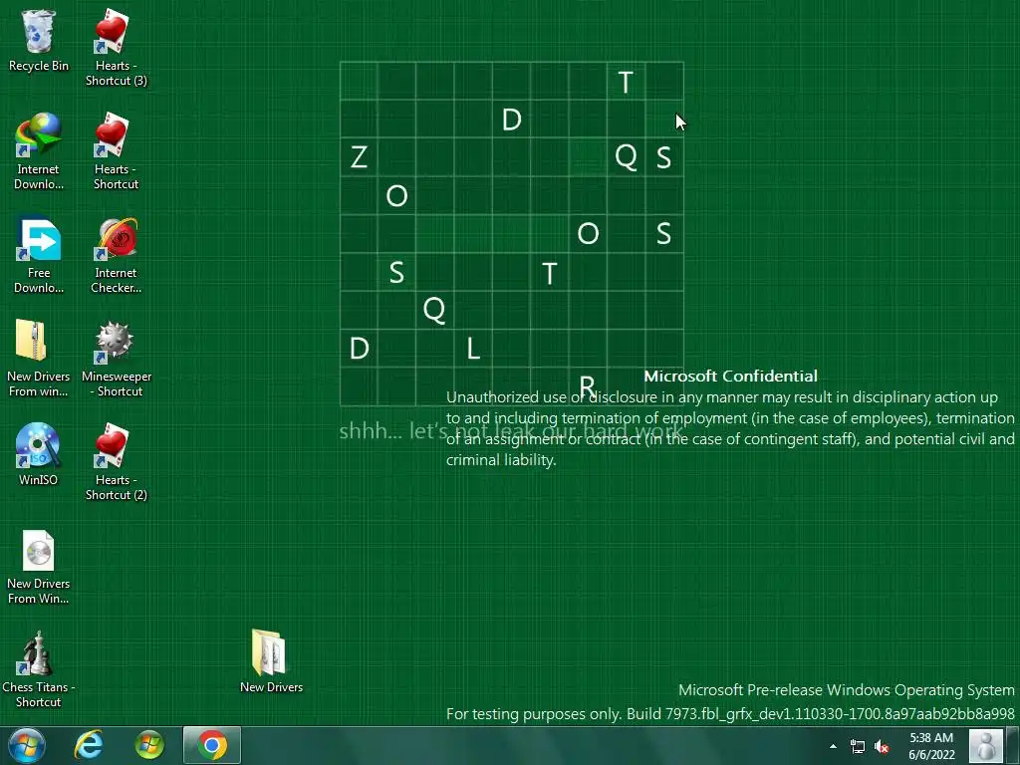The width and height of the screenshot is (1020, 765).
Task: Click the top row T tile
Action: tap(626, 82)
